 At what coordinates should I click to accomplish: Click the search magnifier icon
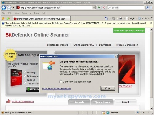tap(148, 7)
